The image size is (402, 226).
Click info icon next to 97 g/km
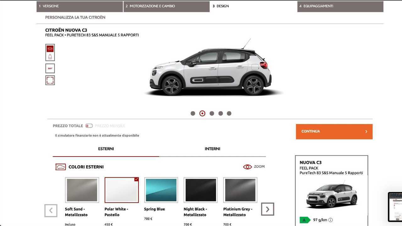[330, 220]
